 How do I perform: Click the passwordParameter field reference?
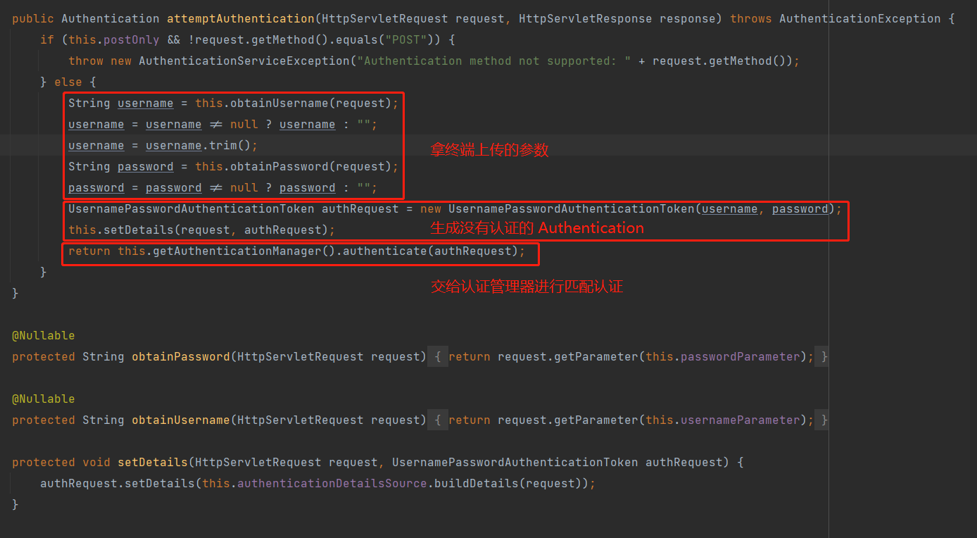tap(739, 356)
